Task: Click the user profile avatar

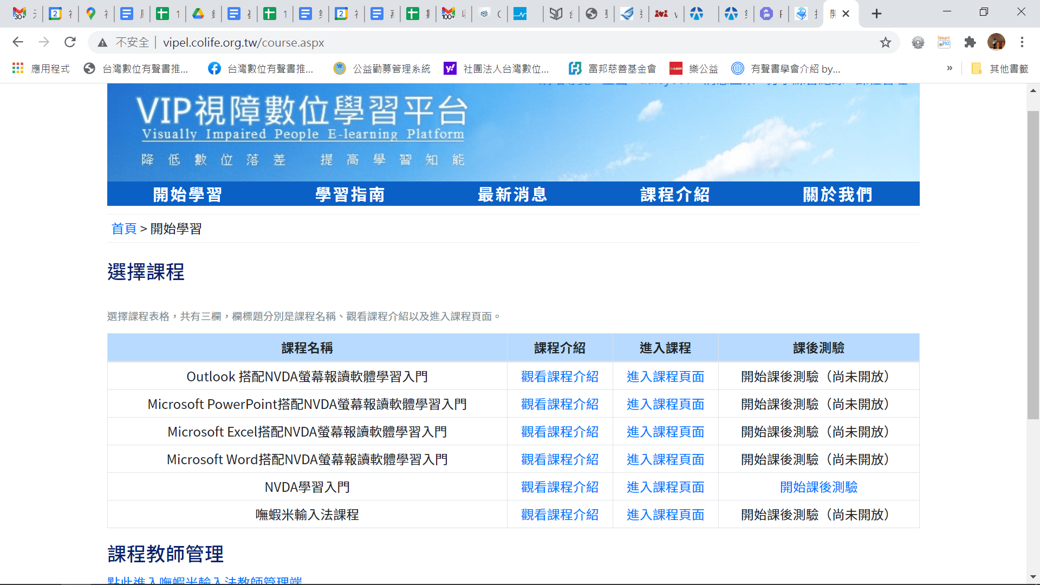Action: click(996, 42)
